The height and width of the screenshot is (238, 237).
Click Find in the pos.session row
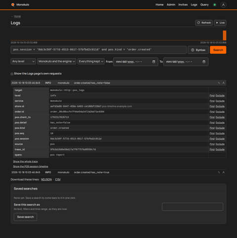212,139
